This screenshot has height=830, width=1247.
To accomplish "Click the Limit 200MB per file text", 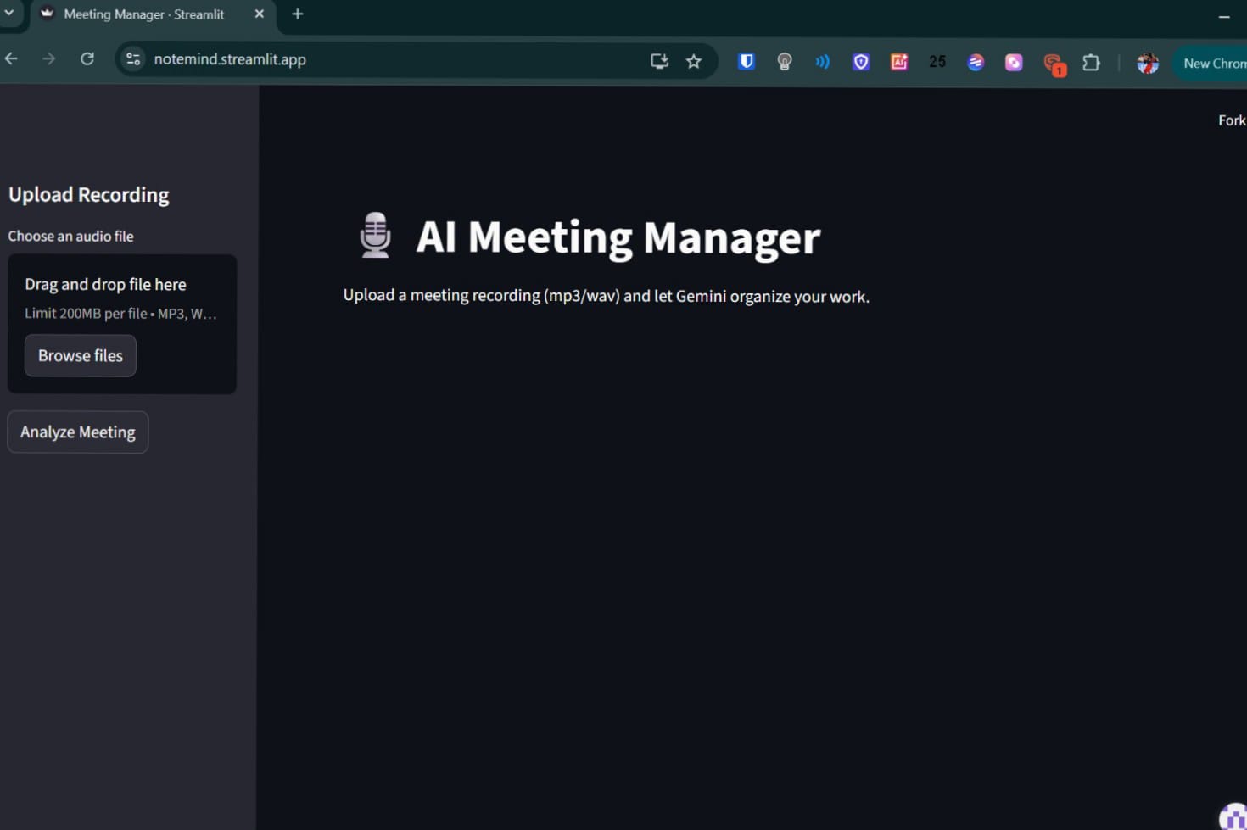I will (x=120, y=314).
